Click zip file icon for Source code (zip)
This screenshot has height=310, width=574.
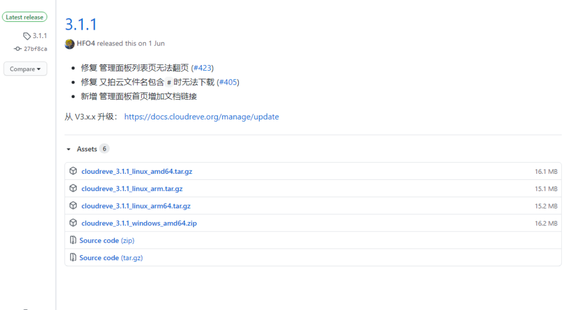pos(73,240)
